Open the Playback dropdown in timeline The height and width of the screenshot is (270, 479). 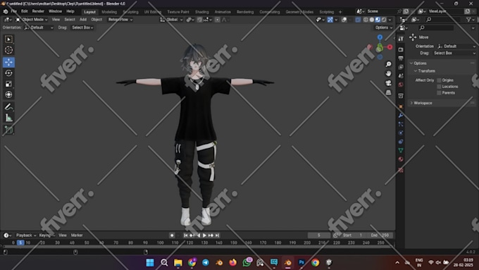(x=26, y=235)
